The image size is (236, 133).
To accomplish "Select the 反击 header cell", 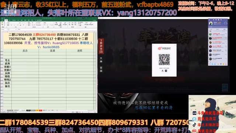I will click(25, 51).
